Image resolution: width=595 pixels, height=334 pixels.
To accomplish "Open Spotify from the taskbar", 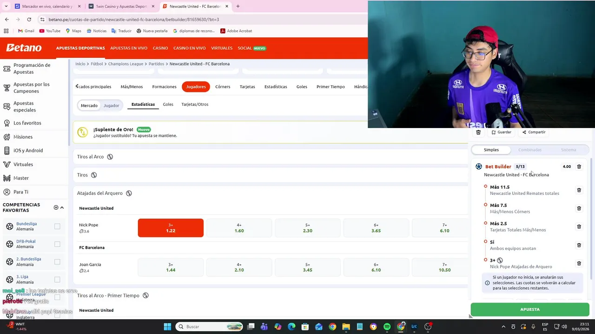I will pyautogui.click(x=387, y=327).
